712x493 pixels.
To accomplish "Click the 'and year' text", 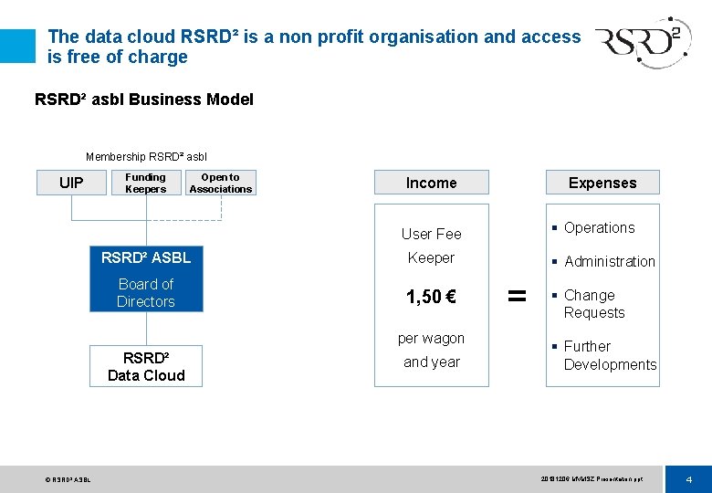I will [432, 362].
